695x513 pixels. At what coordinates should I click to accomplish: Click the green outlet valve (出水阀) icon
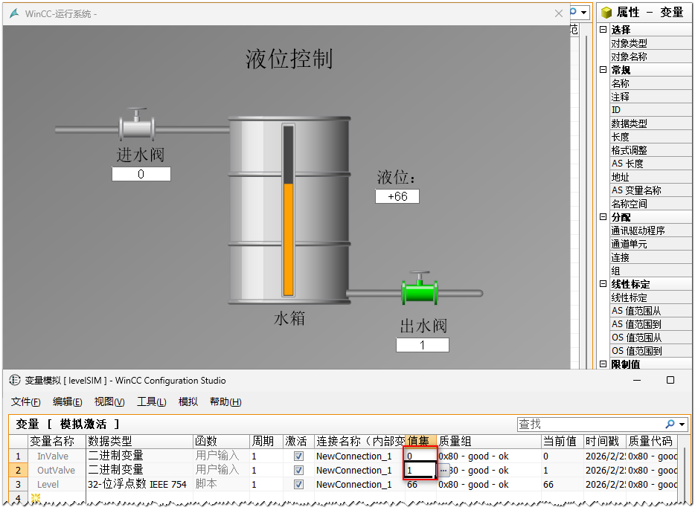[x=420, y=291]
